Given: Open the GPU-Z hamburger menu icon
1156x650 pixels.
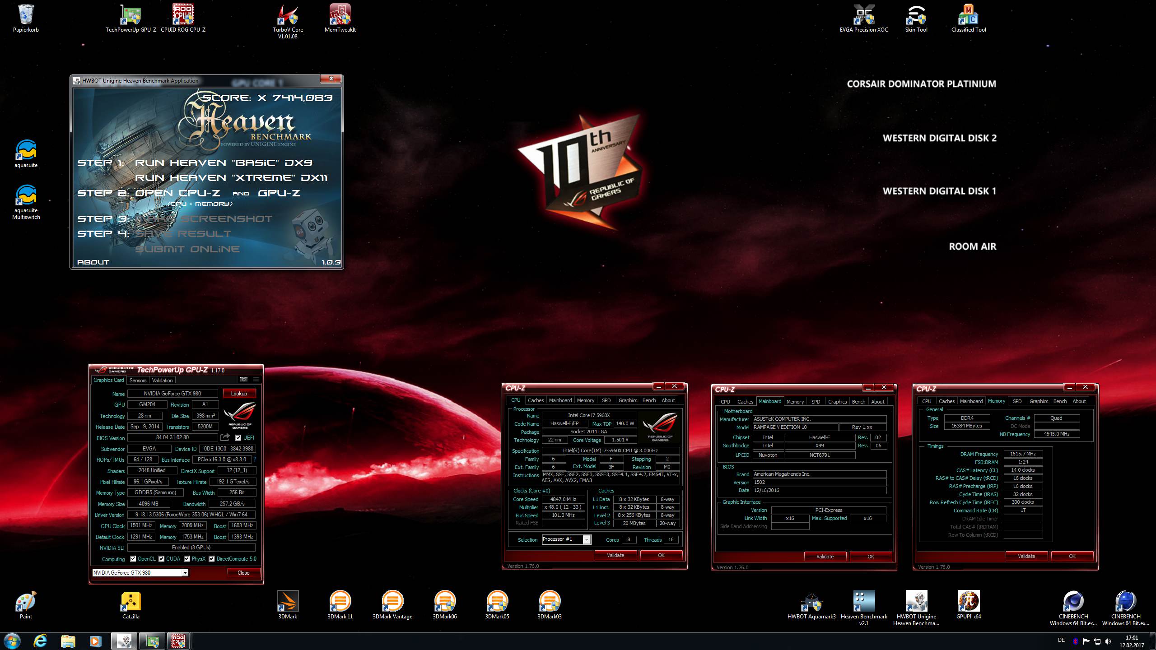Looking at the screenshot, I should coord(256,380).
